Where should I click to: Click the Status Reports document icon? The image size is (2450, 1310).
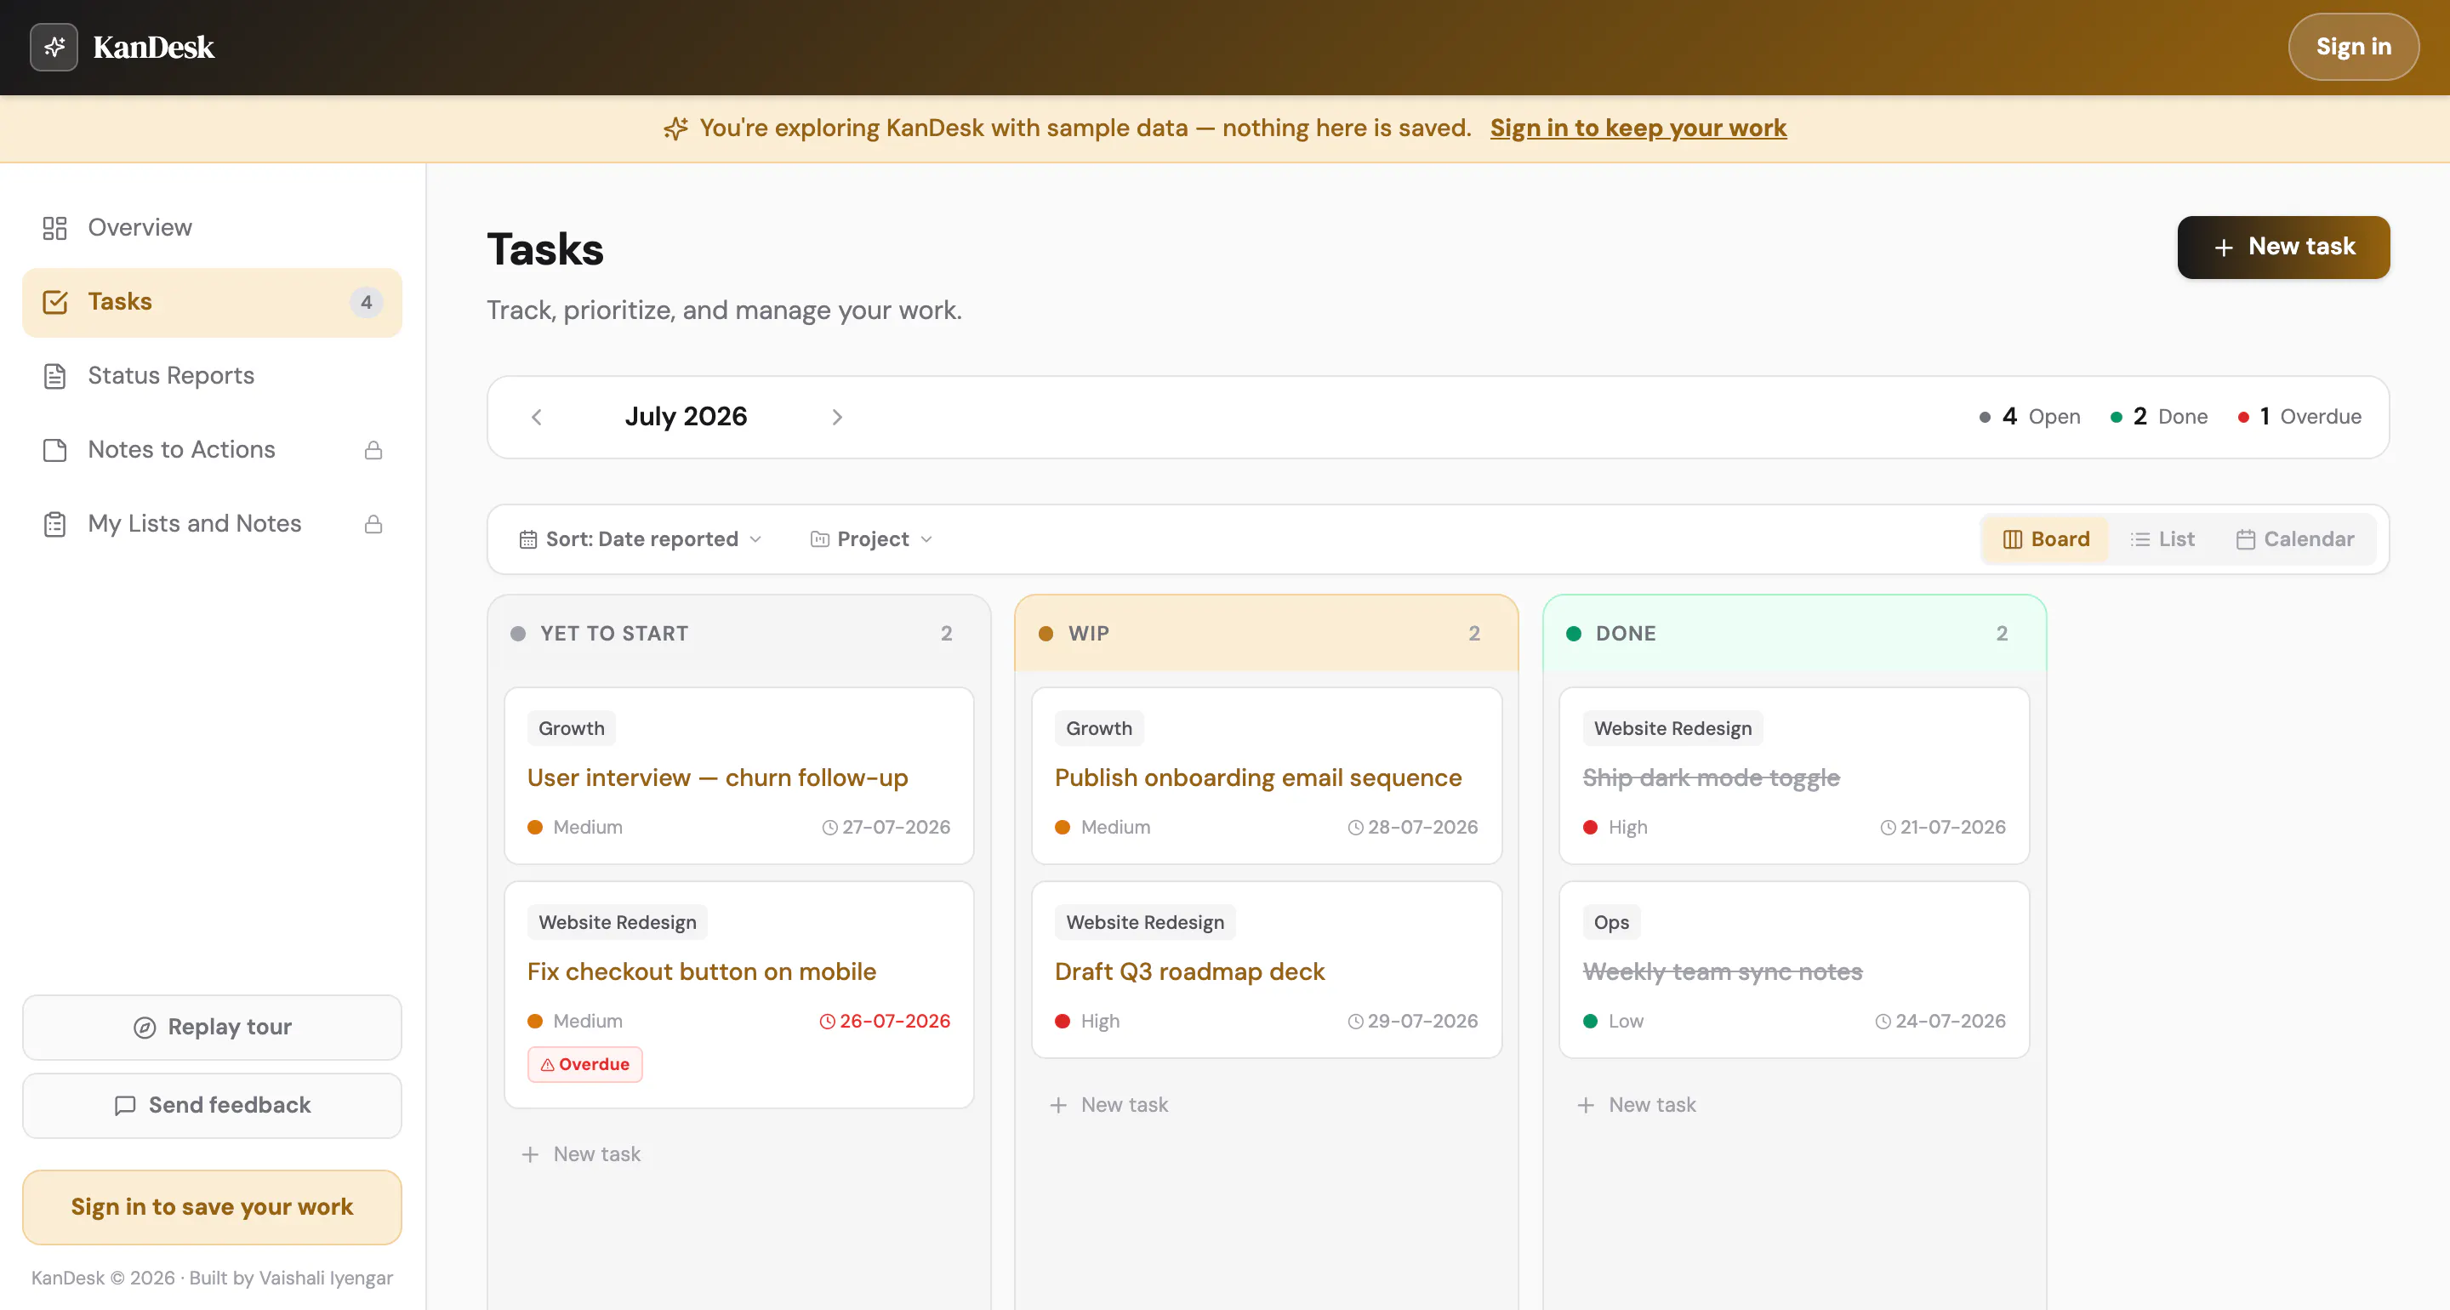coord(55,376)
